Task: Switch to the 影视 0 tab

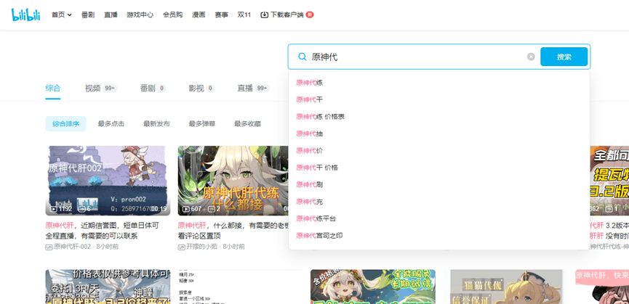Action: tap(201, 89)
